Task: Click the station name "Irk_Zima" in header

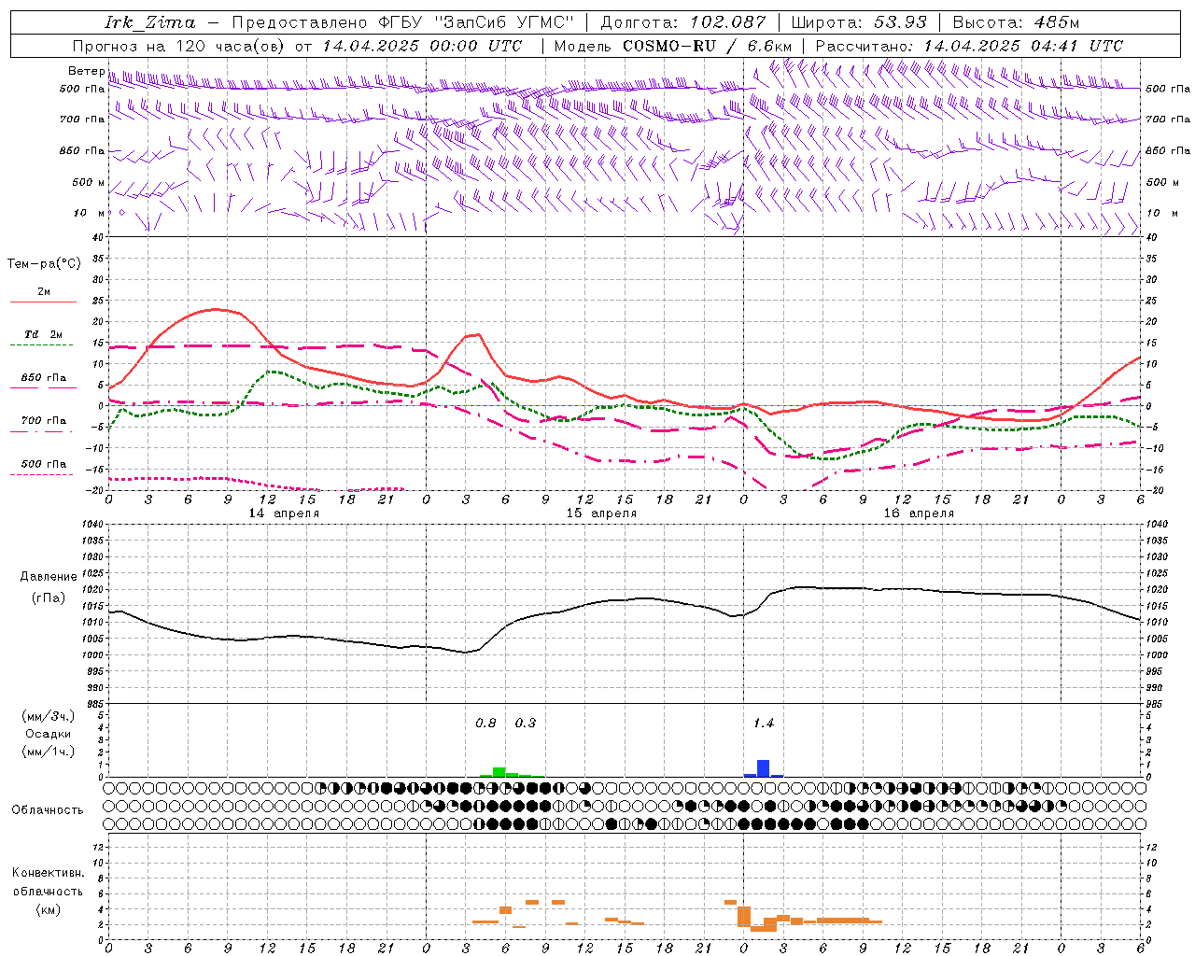Action: (x=149, y=22)
